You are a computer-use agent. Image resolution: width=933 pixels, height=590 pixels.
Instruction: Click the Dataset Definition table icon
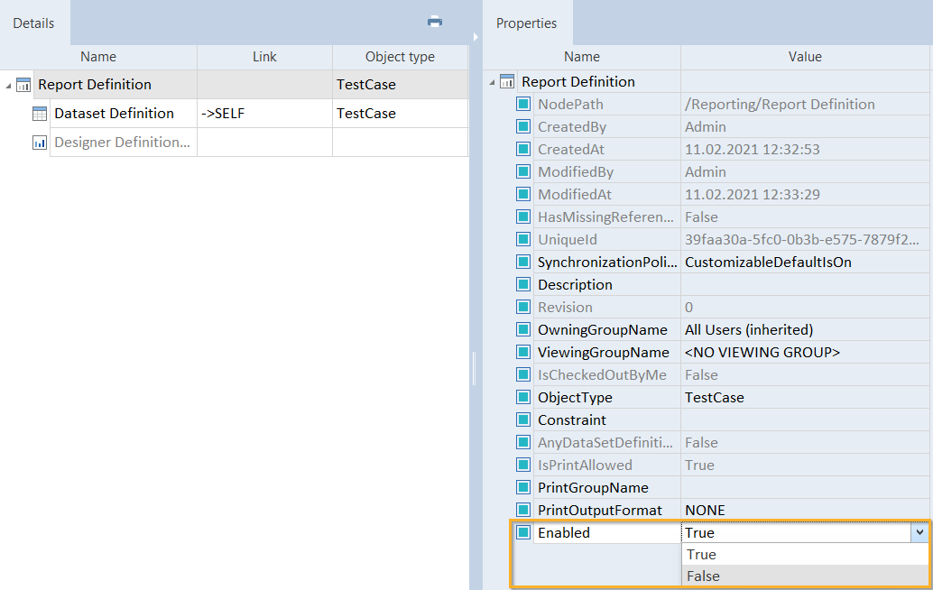(40, 114)
